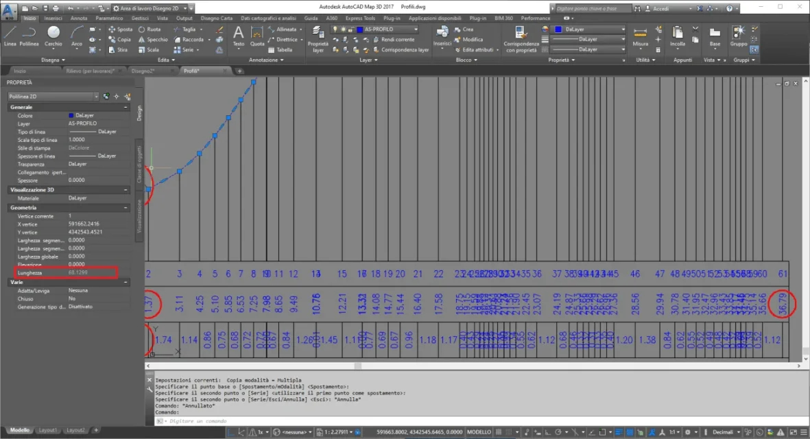Click the blue DaLayer color swatch dropdown
The width and height of the screenshot is (810, 439).
pos(589,29)
